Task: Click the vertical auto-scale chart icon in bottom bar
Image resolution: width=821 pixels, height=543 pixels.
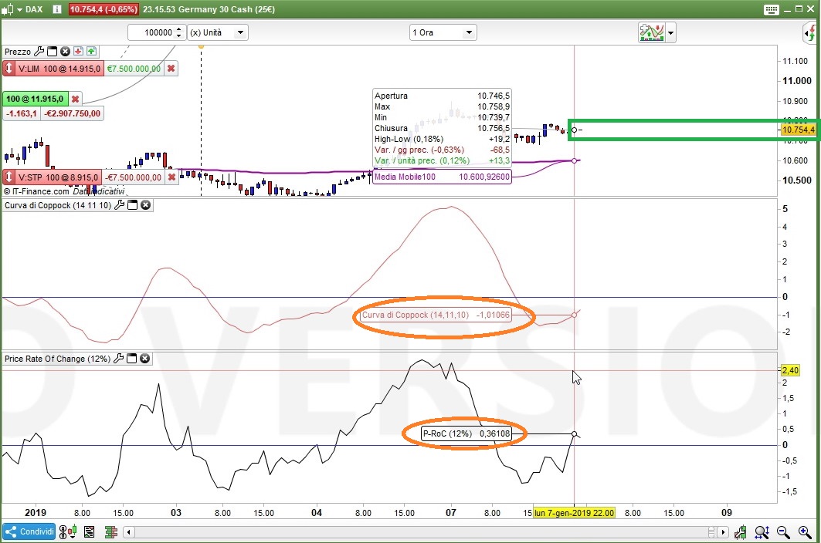Action: point(741,532)
